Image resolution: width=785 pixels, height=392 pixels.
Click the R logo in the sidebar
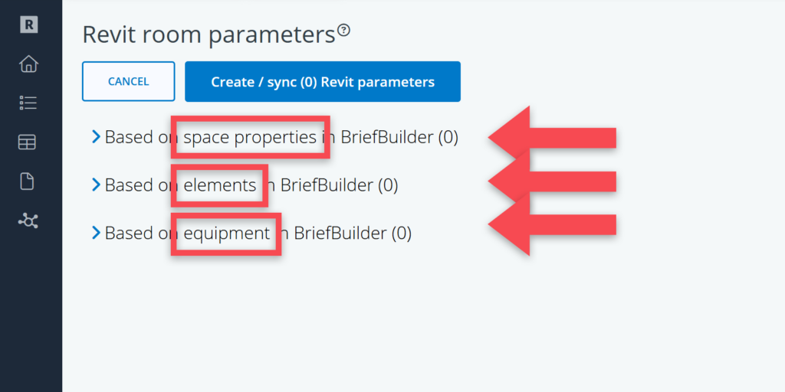(29, 24)
